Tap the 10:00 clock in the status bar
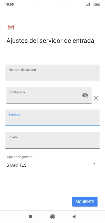 point(9,5)
